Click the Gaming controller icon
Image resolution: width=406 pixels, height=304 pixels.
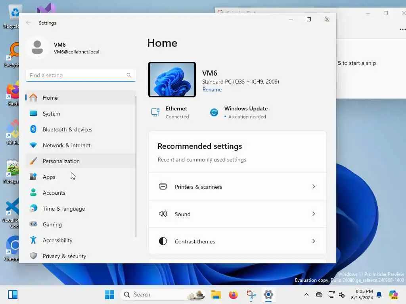[33, 224]
